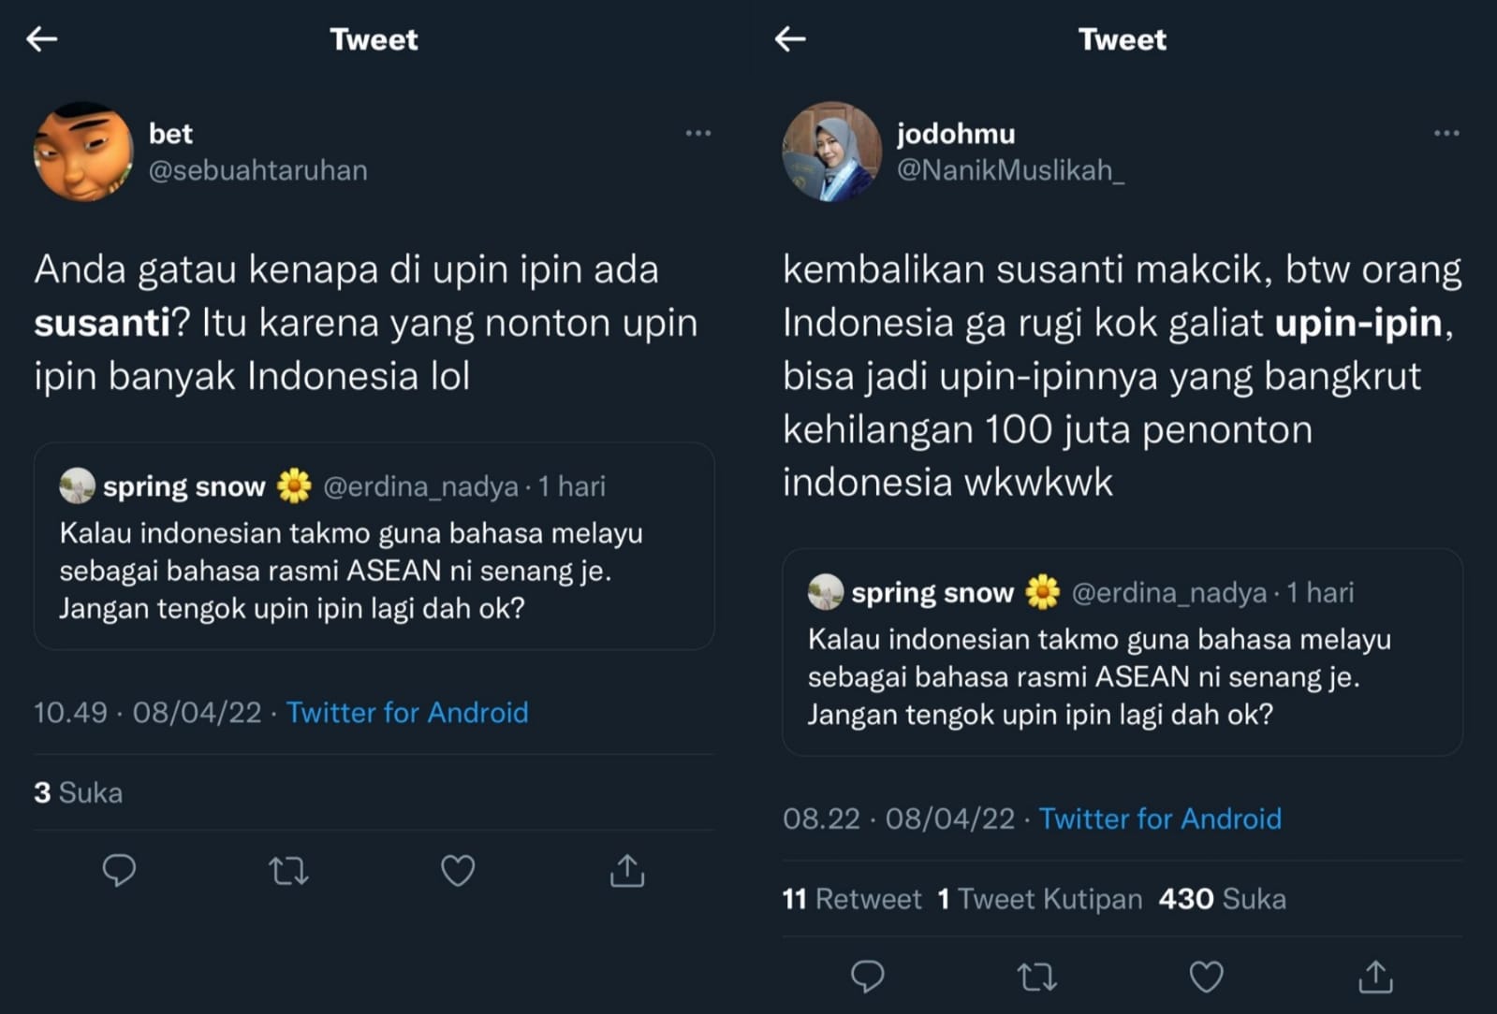Retweet the tweet by @sebuahtaruhan
Screen dimensions: 1497x1014
coord(288,872)
